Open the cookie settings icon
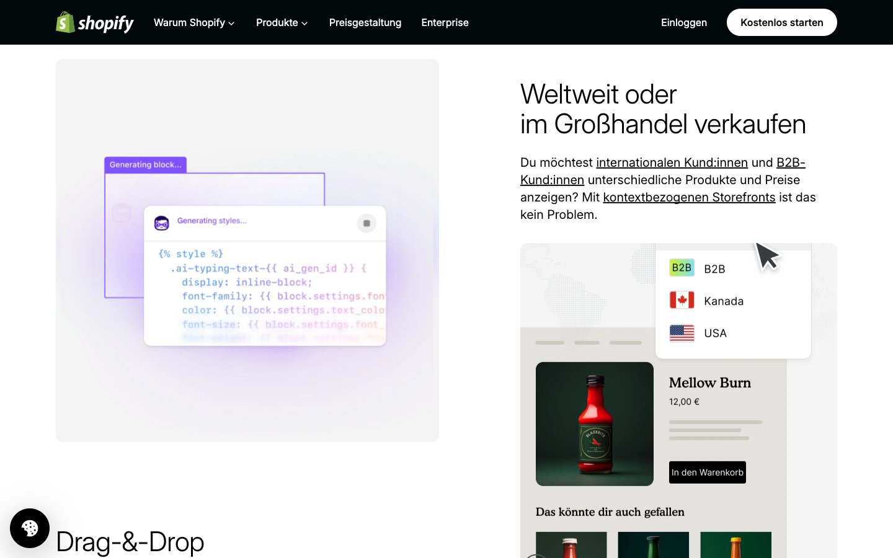Image resolution: width=893 pixels, height=558 pixels. (30, 528)
